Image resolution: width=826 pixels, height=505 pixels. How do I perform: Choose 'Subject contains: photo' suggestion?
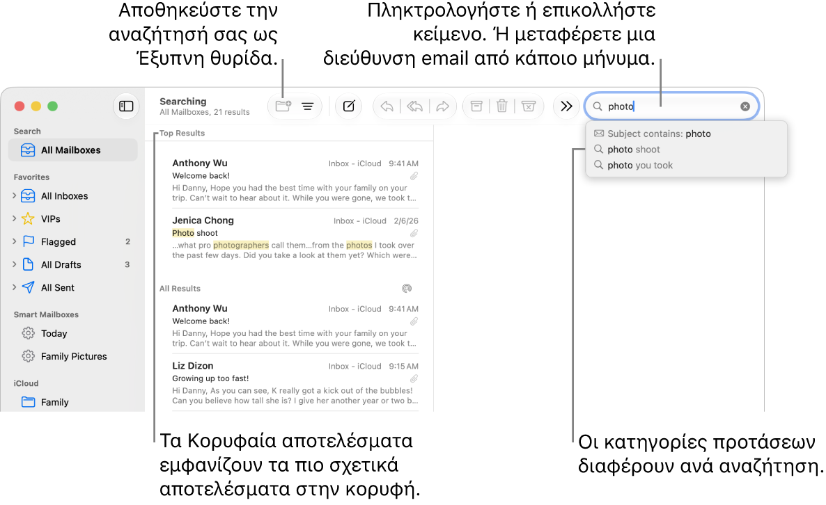click(687, 134)
